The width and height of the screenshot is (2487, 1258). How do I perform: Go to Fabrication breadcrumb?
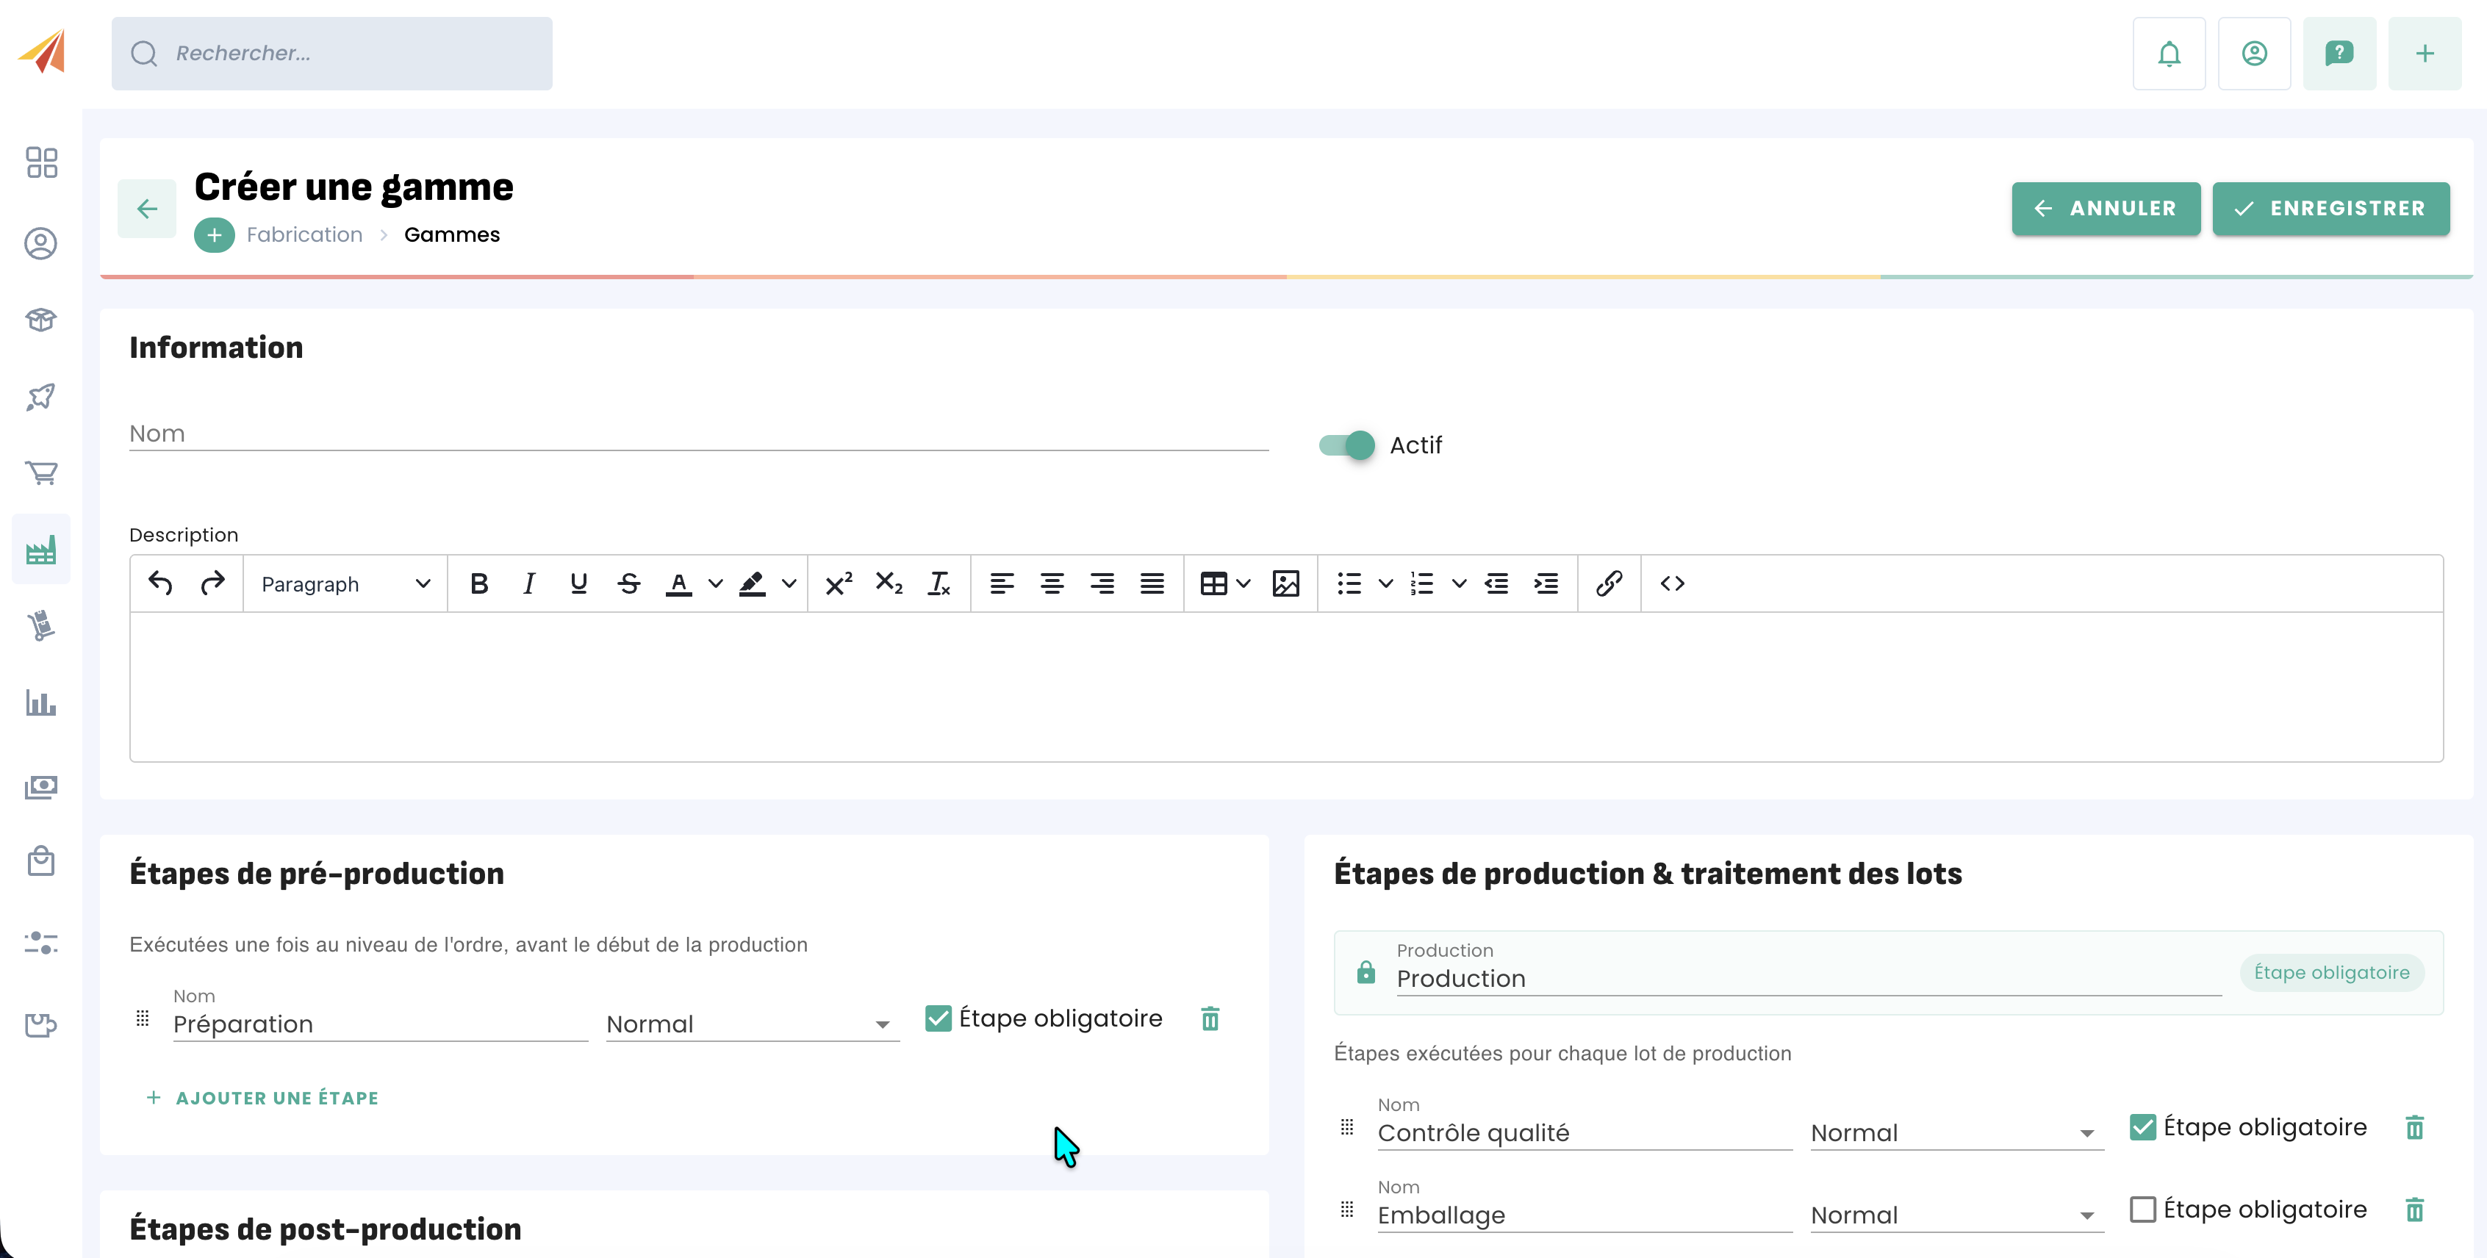tap(304, 234)
